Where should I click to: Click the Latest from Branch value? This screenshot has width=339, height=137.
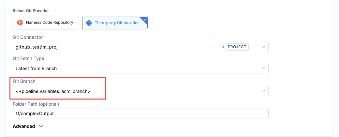pyautogui.click(x=36, y=68)
